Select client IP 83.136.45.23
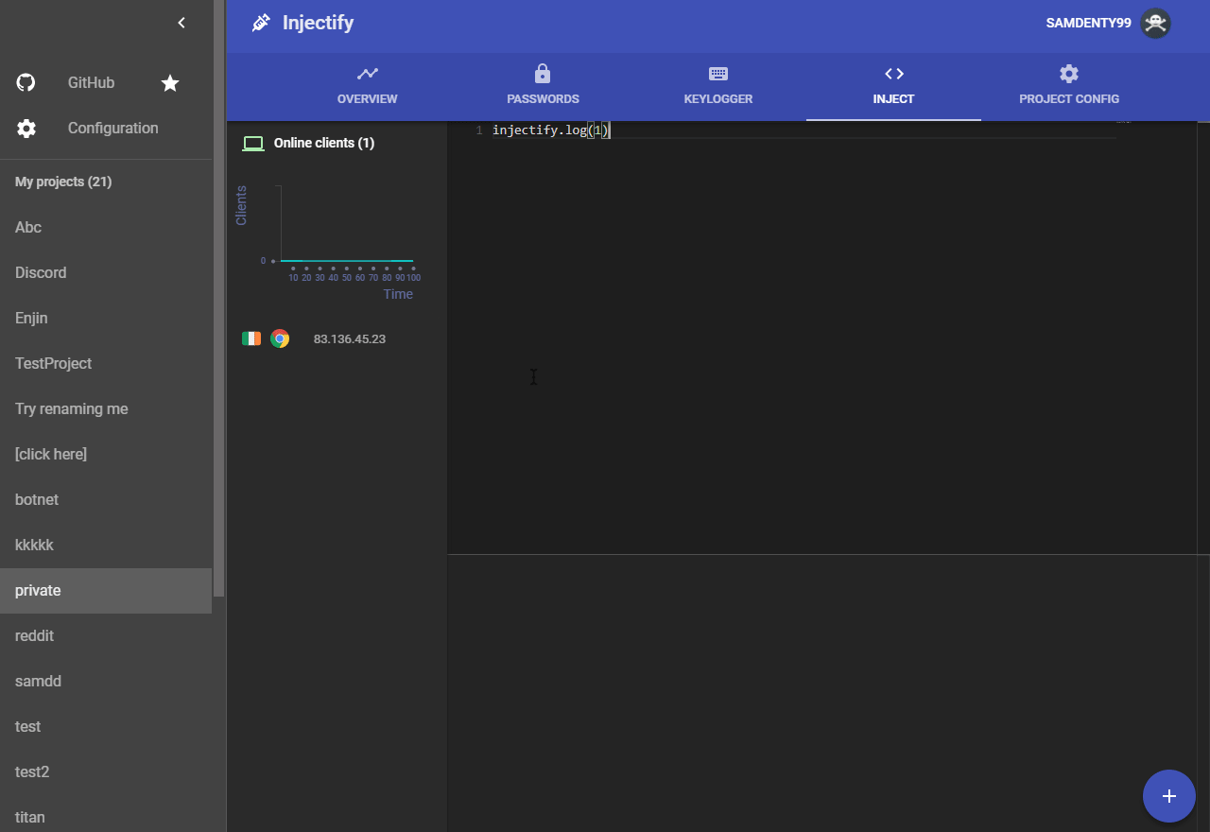This screenshot has width=1210, height=832. (x=350, y=338)
